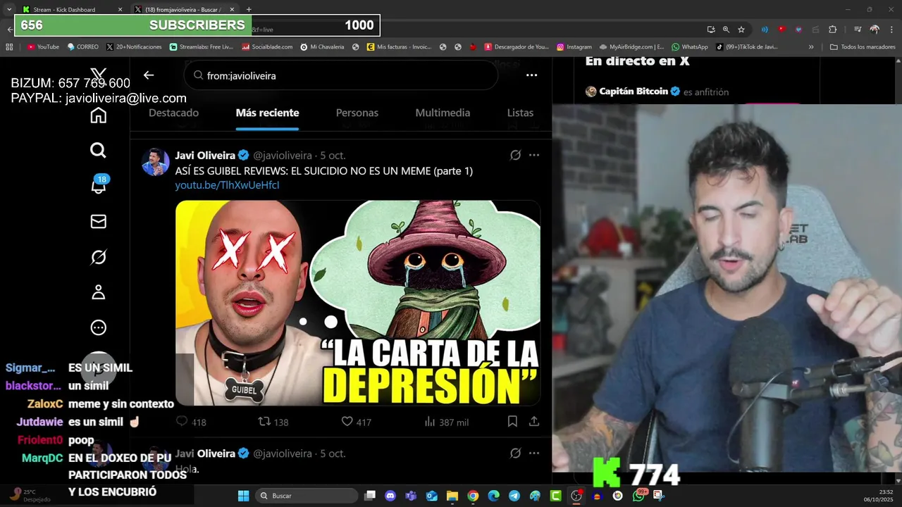Open youtu.be/TlhXwUeHfcI link
Viewport: 902px width, 507px height.
point(227,184)
